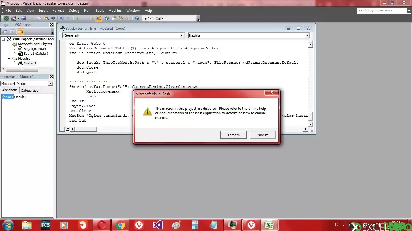Open Visual Studio from the taskbar
The height and width of the screenshot is (231, 412).
[157, 225]
